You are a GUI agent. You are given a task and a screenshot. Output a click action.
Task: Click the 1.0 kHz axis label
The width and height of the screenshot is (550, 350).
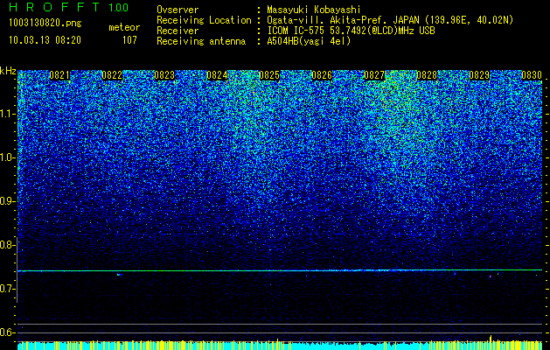7,157
